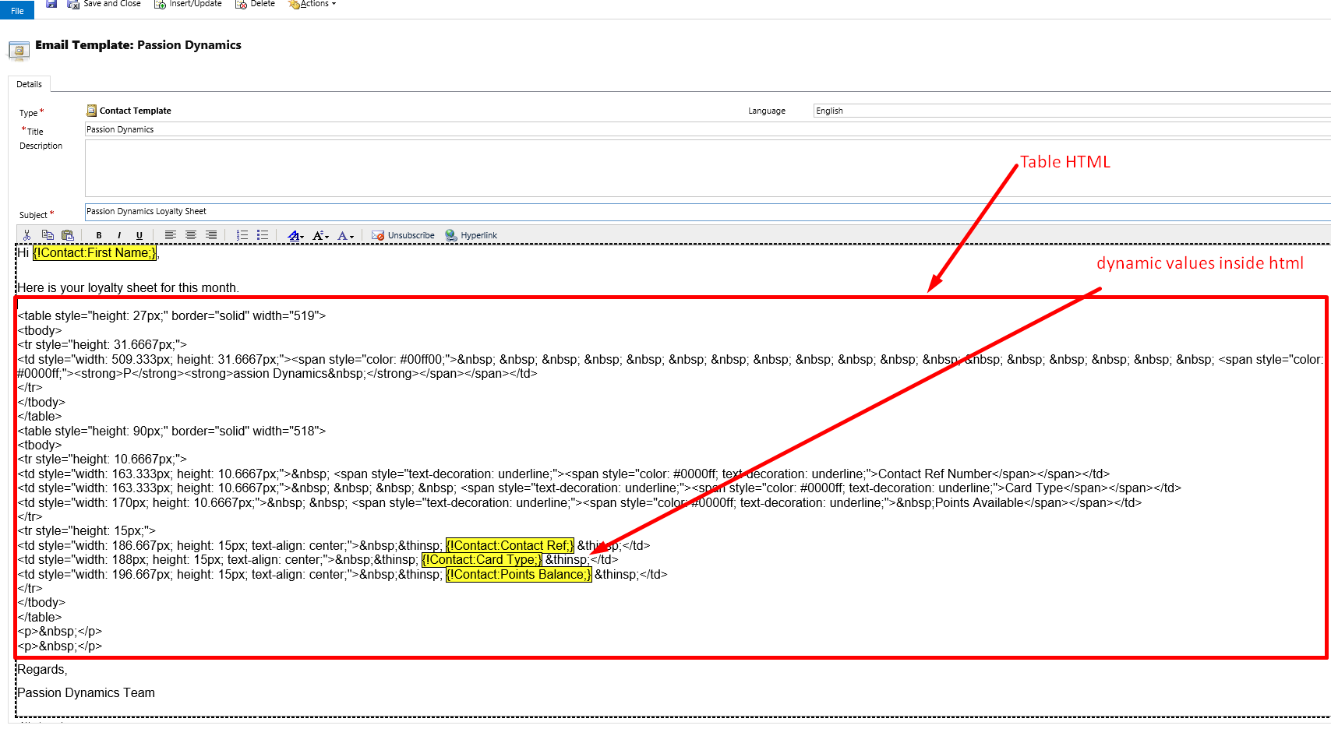Screen dimensions: 1331x729
Task: Toggle underline formatting
Action: (139, 235)
